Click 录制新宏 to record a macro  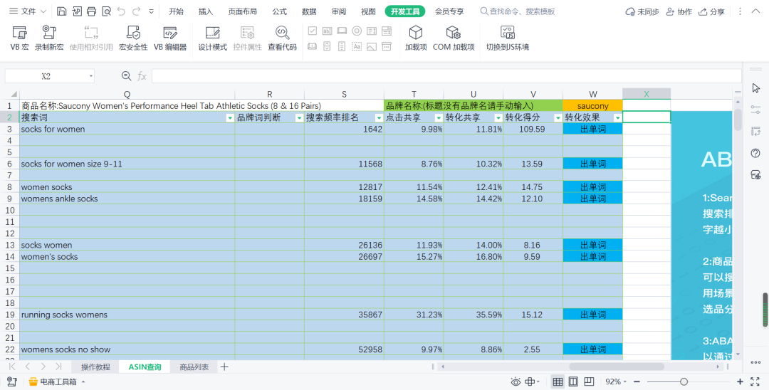pos(49,38)
